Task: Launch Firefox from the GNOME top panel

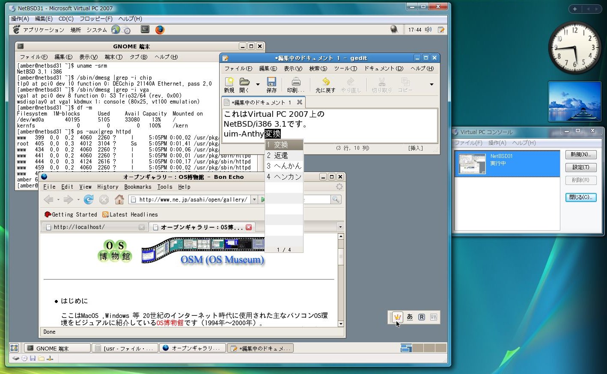Action: click(x=160, y=30)
